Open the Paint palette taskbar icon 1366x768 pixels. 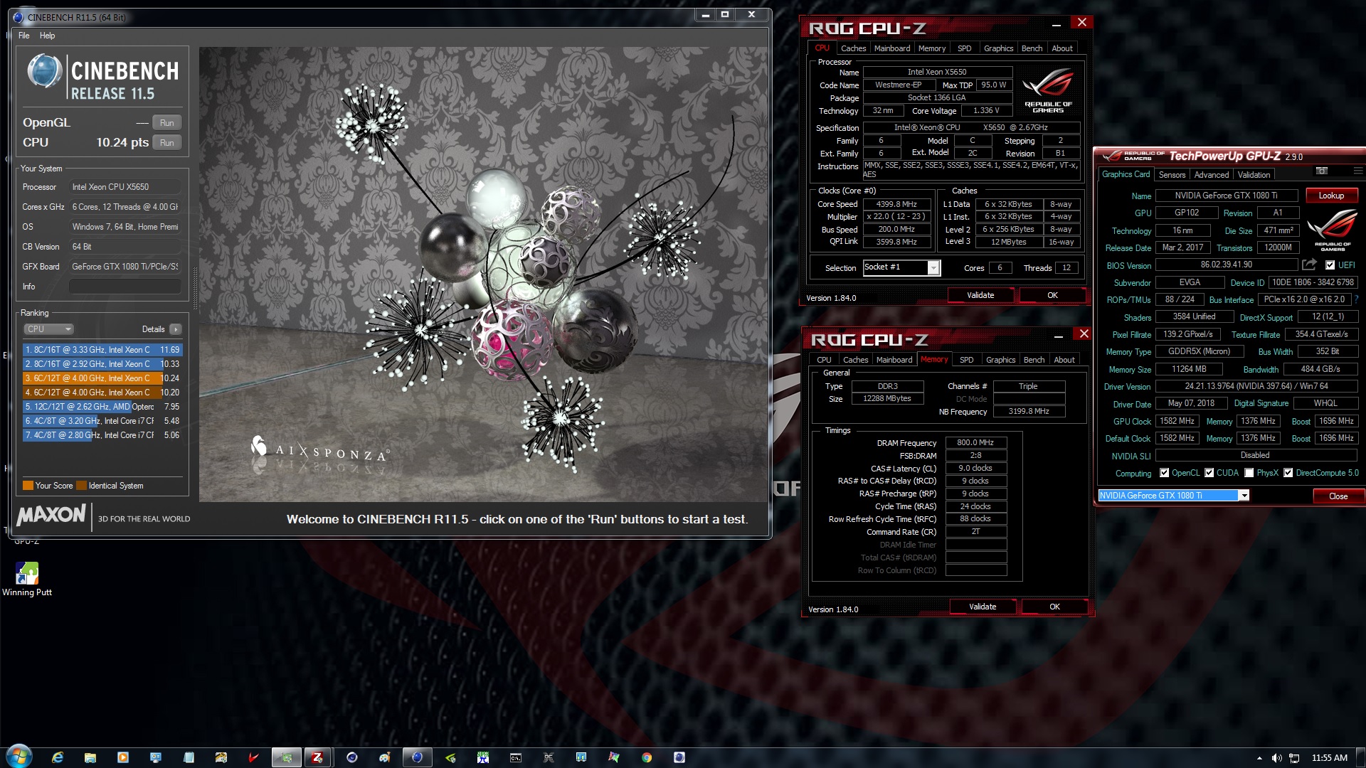(x=385, y=757)
